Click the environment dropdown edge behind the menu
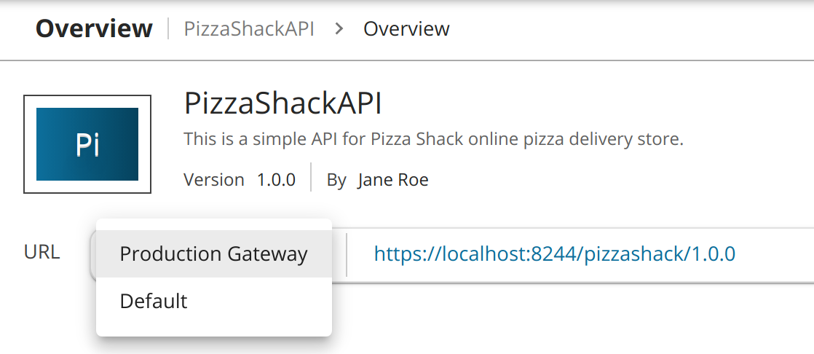 92,255
